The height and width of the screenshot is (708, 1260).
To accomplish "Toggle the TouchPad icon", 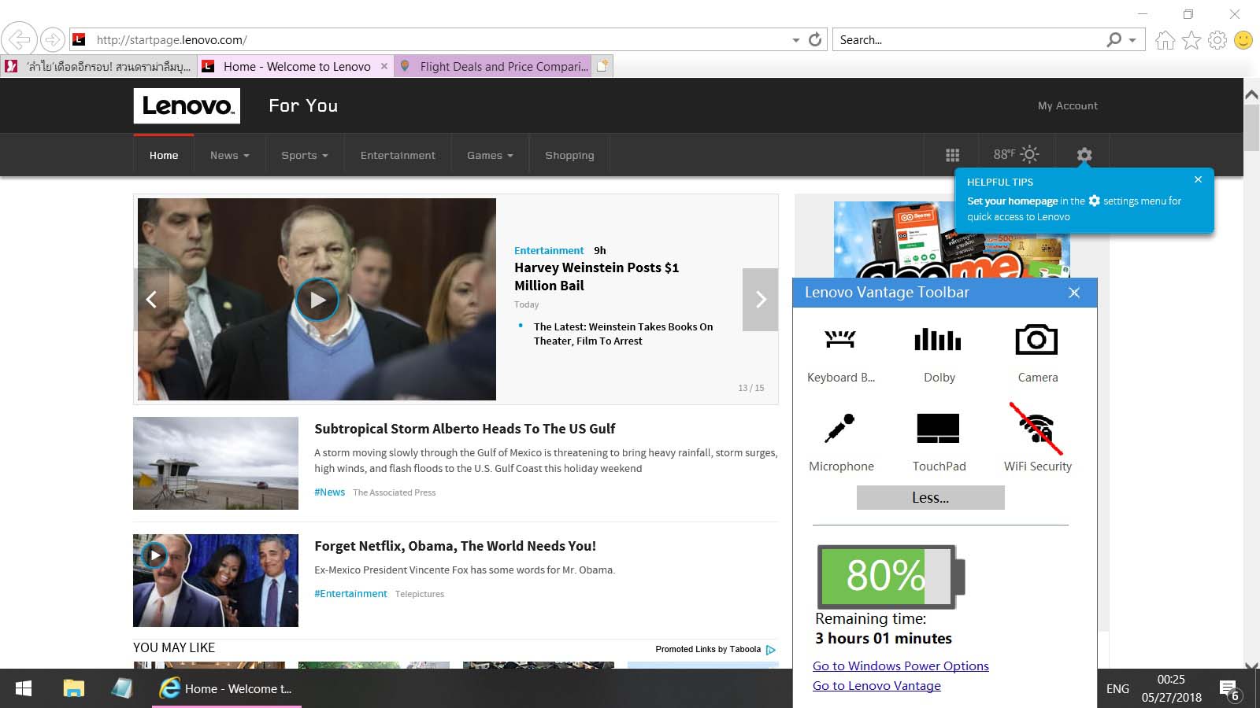I will [938, 428].
